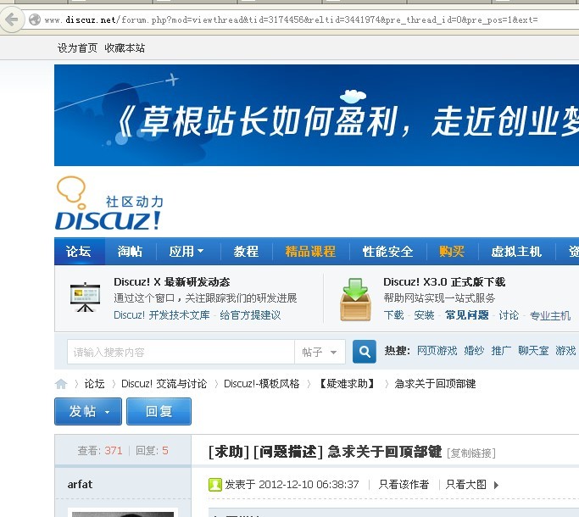Click the 讨论 link
Viewport: 579px width, 517px height.
(509, 315)
